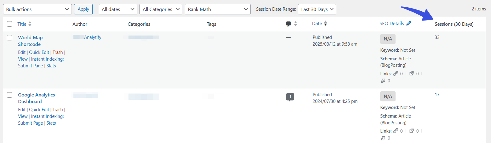Viewport: 491px width, 143px height.
Task: Open the All dates filter dropdown
Action: click(118, 9)
